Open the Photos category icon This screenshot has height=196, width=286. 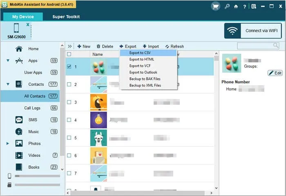tap(19, 143)
